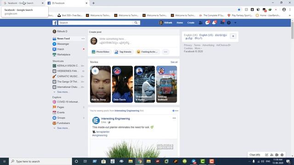Open the Quick Help question mark icon

pyautogui.click(x=229, y=22)
